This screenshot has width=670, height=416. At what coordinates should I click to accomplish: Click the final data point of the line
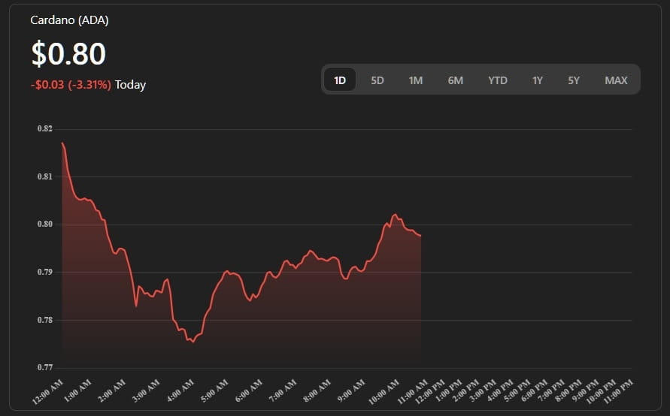click(x=421, y=236)
